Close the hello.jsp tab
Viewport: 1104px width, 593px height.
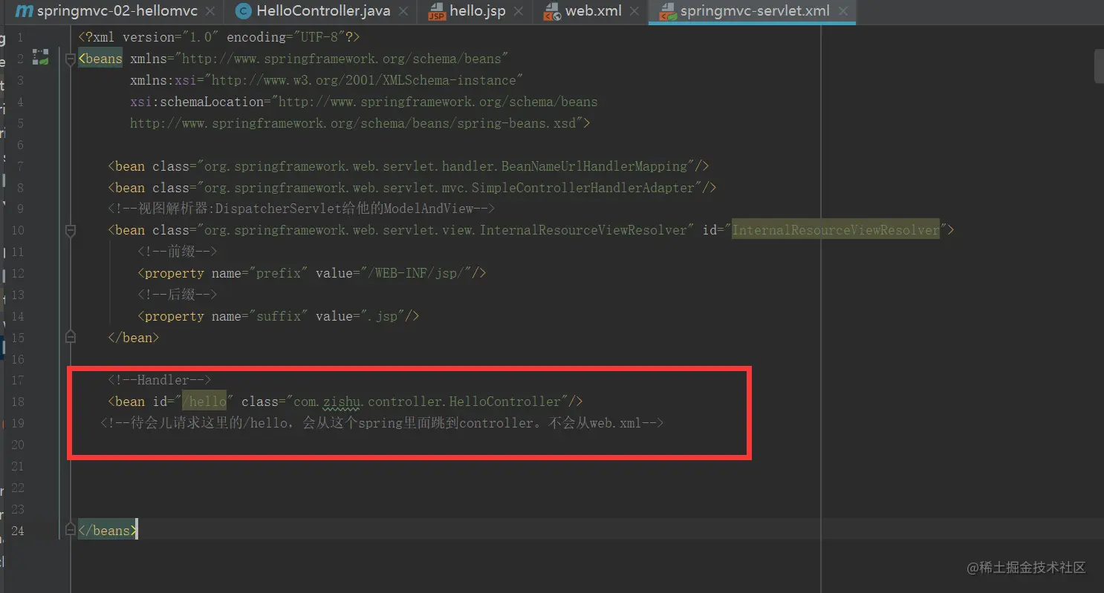520,12
